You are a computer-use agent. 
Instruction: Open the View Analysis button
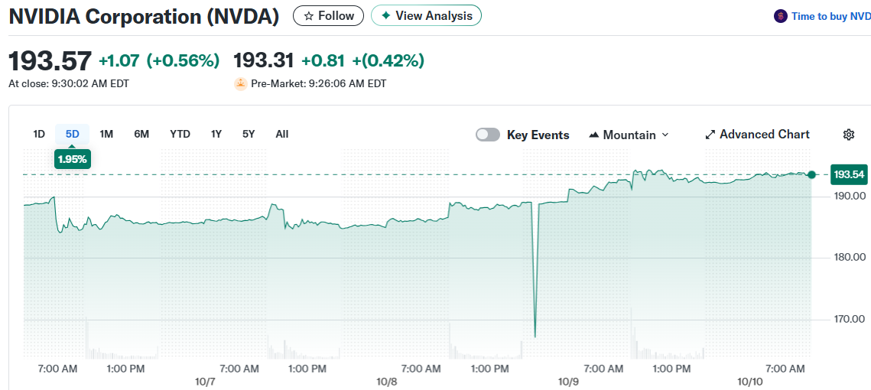pos(426,16)
